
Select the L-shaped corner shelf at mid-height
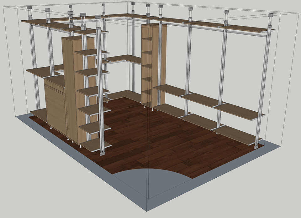(124, 58)
